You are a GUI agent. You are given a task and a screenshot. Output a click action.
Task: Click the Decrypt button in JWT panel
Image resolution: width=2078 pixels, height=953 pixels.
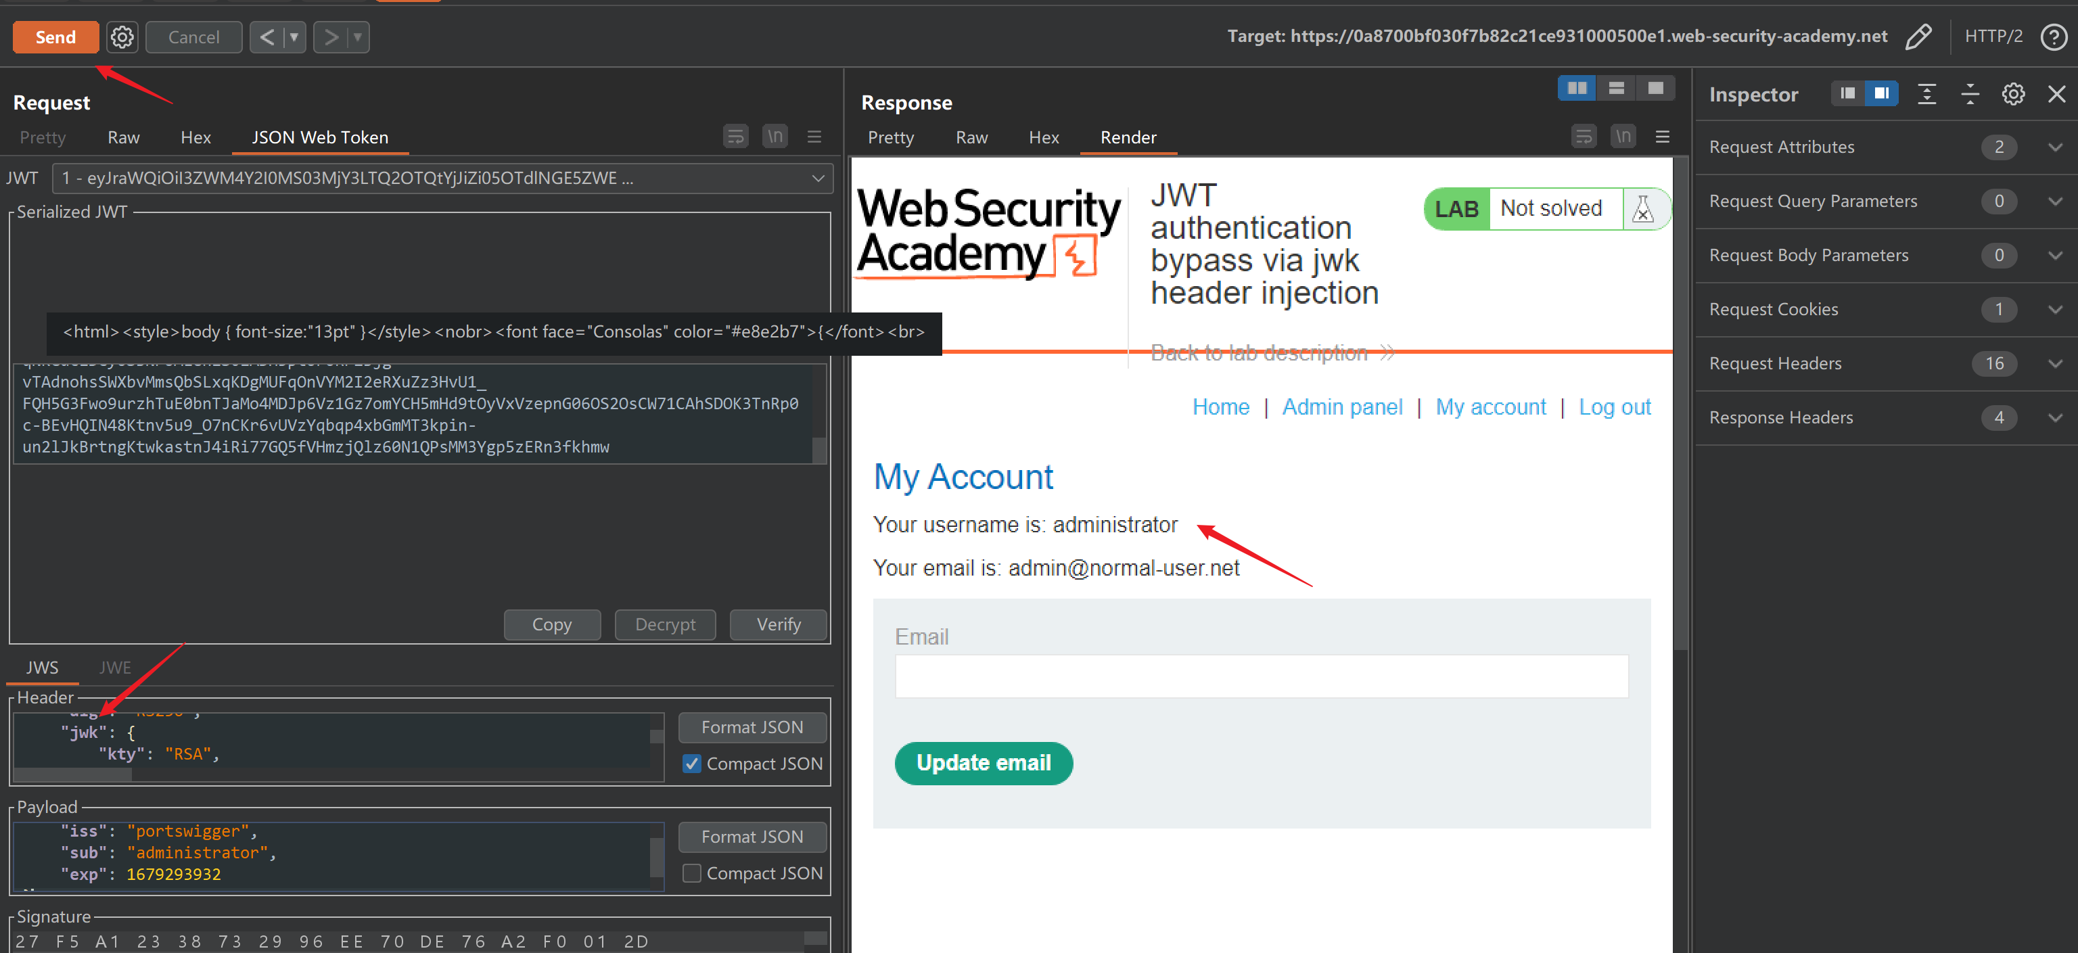(x=664, y=623)
